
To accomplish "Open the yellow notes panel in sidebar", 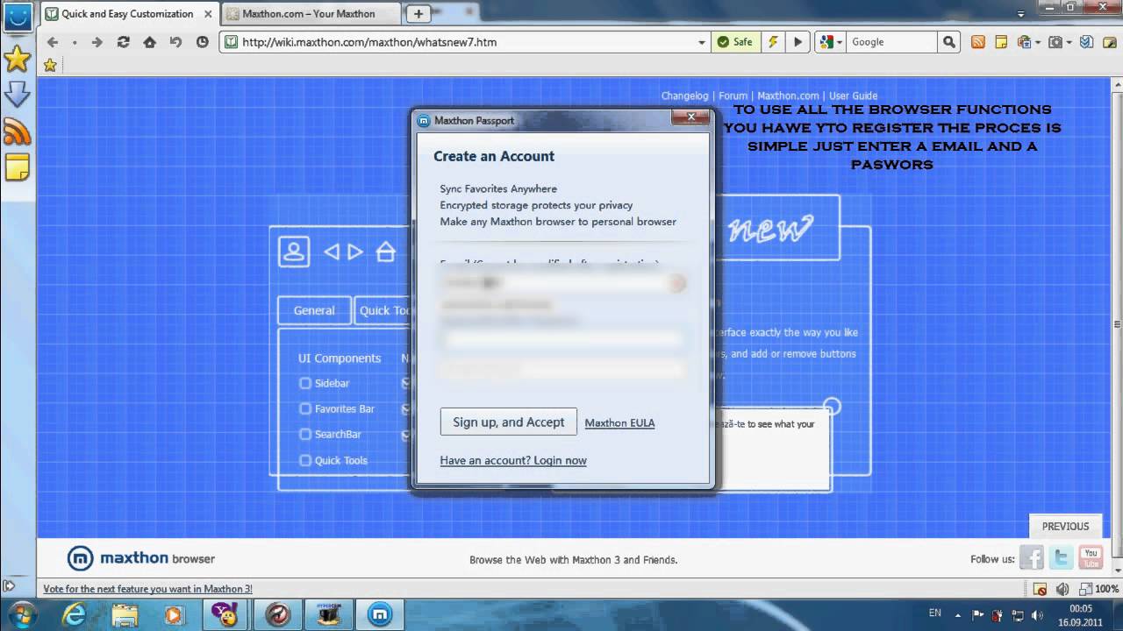I will click(17, 167).
